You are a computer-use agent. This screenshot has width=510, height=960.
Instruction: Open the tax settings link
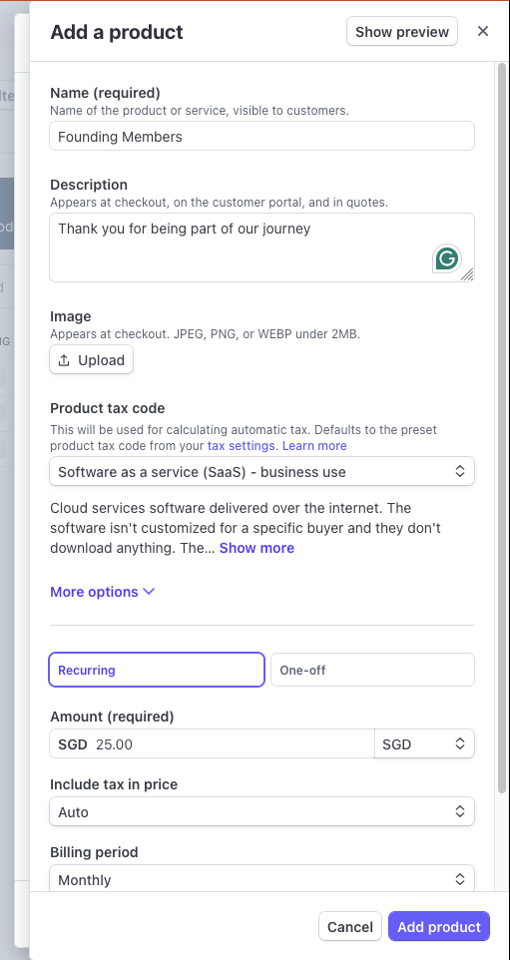pyautogui.click(x=241, y=446)
